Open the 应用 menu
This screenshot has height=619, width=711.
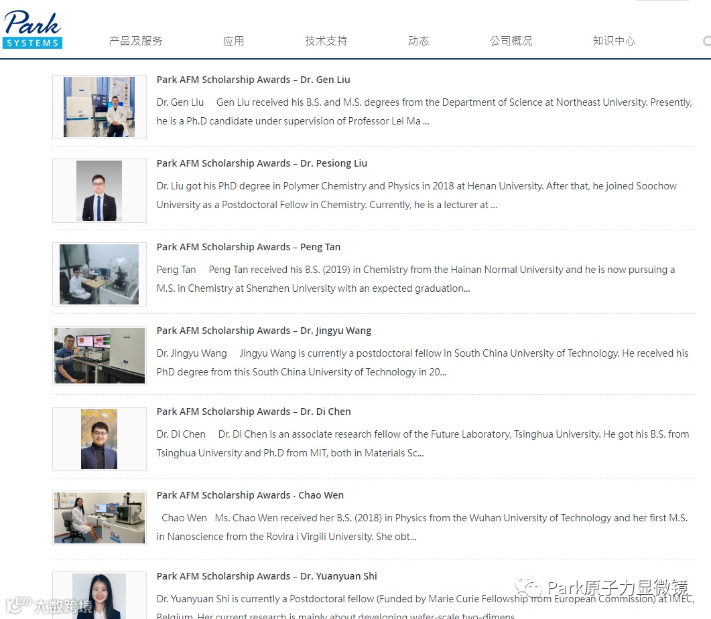233,41
